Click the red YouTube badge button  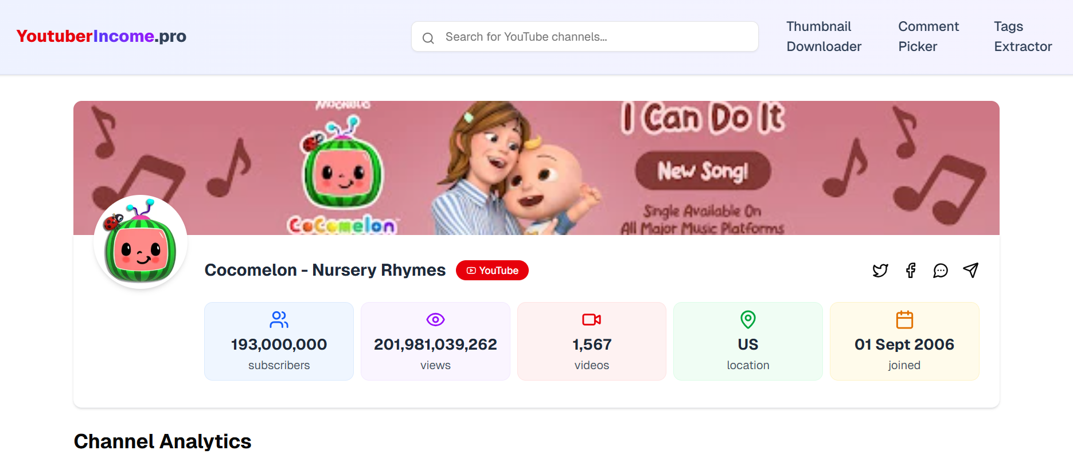(492, 271)
